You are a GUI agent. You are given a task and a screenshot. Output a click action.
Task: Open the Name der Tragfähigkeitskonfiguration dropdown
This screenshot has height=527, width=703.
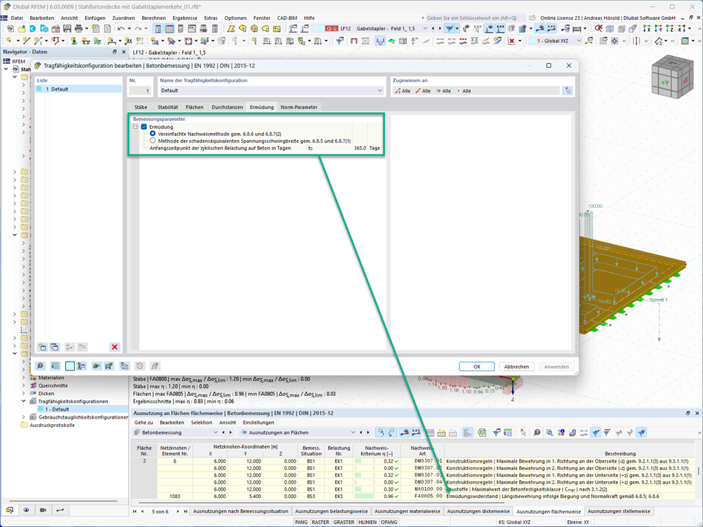click(x=380, y=91)
